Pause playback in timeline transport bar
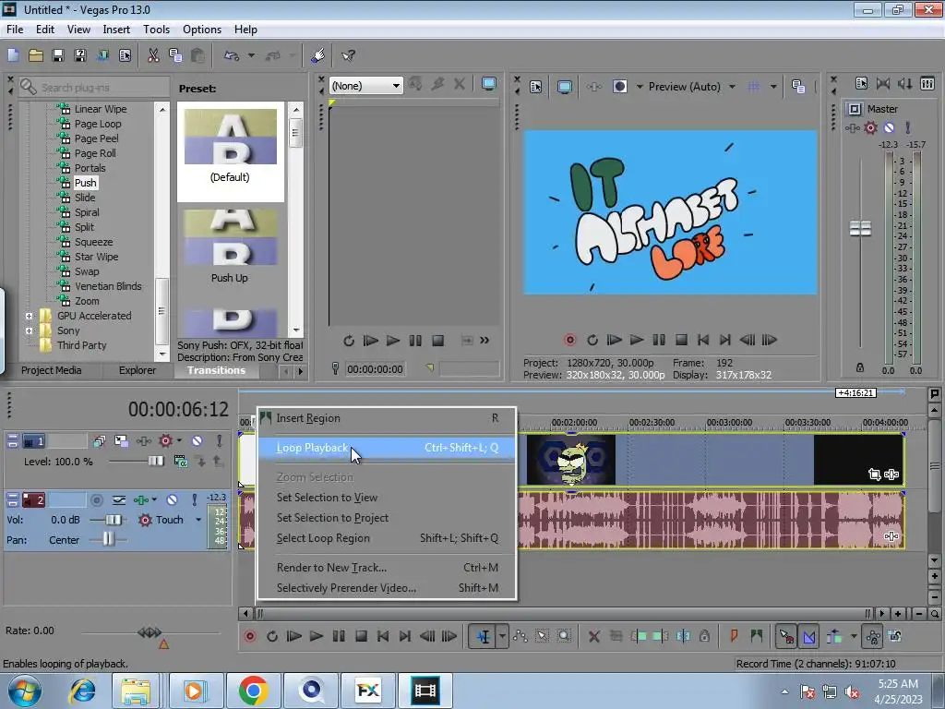This screenshot has width=945, height=709. (339, 636)
